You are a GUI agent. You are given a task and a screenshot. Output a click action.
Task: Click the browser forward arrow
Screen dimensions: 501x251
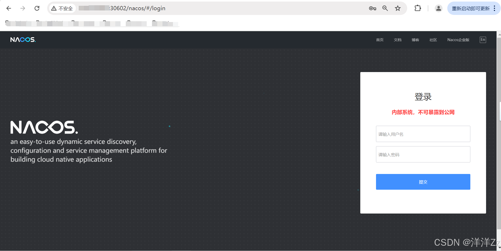coord(23,8)
